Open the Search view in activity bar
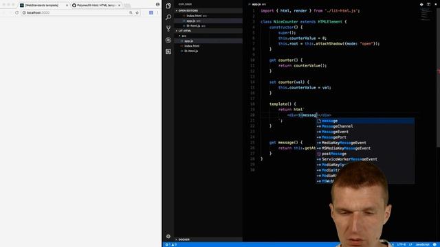 pyautogui.click(x=168, y=17)
